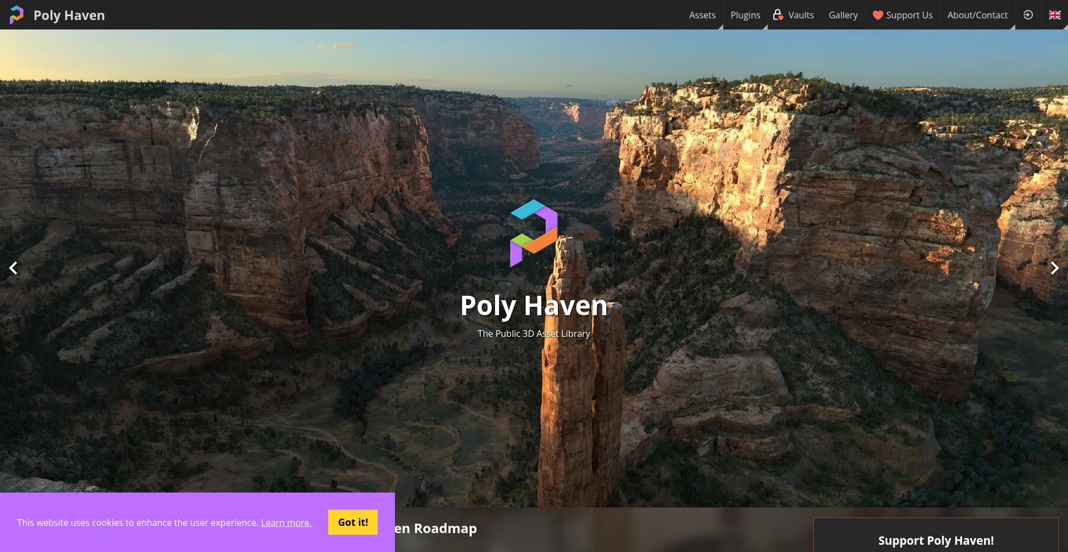Click the Roadmap heading below the banner
Screen dimensions: 1068x552
436,528
